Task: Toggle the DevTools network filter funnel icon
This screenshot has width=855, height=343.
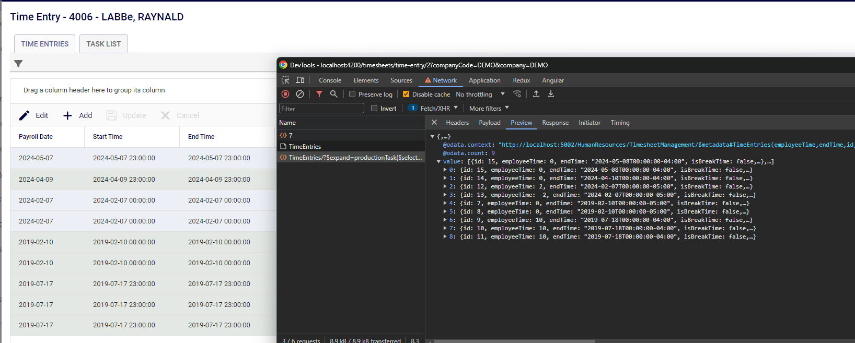Action: click(x=319, y=94)
